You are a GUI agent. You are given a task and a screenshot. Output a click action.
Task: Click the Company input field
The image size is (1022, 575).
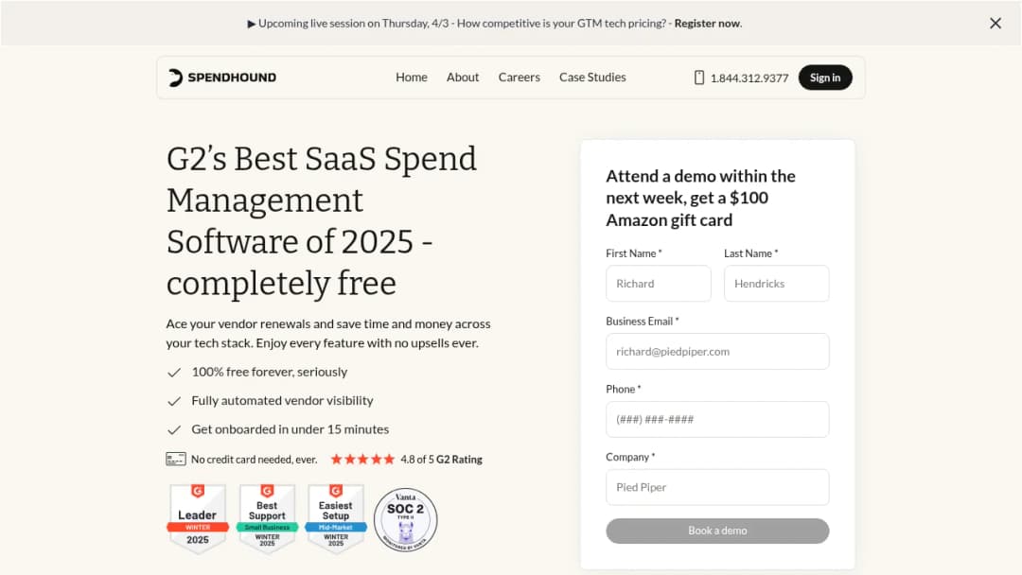717,487
